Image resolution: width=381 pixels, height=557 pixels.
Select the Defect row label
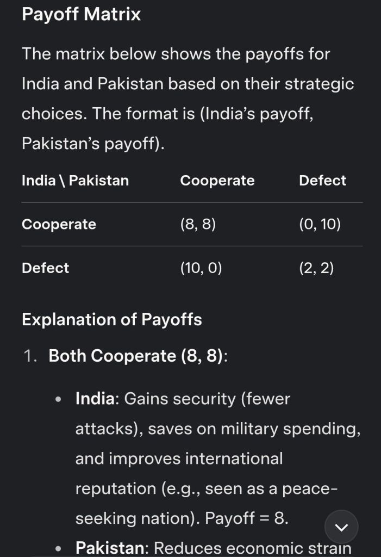coord(45,268)
